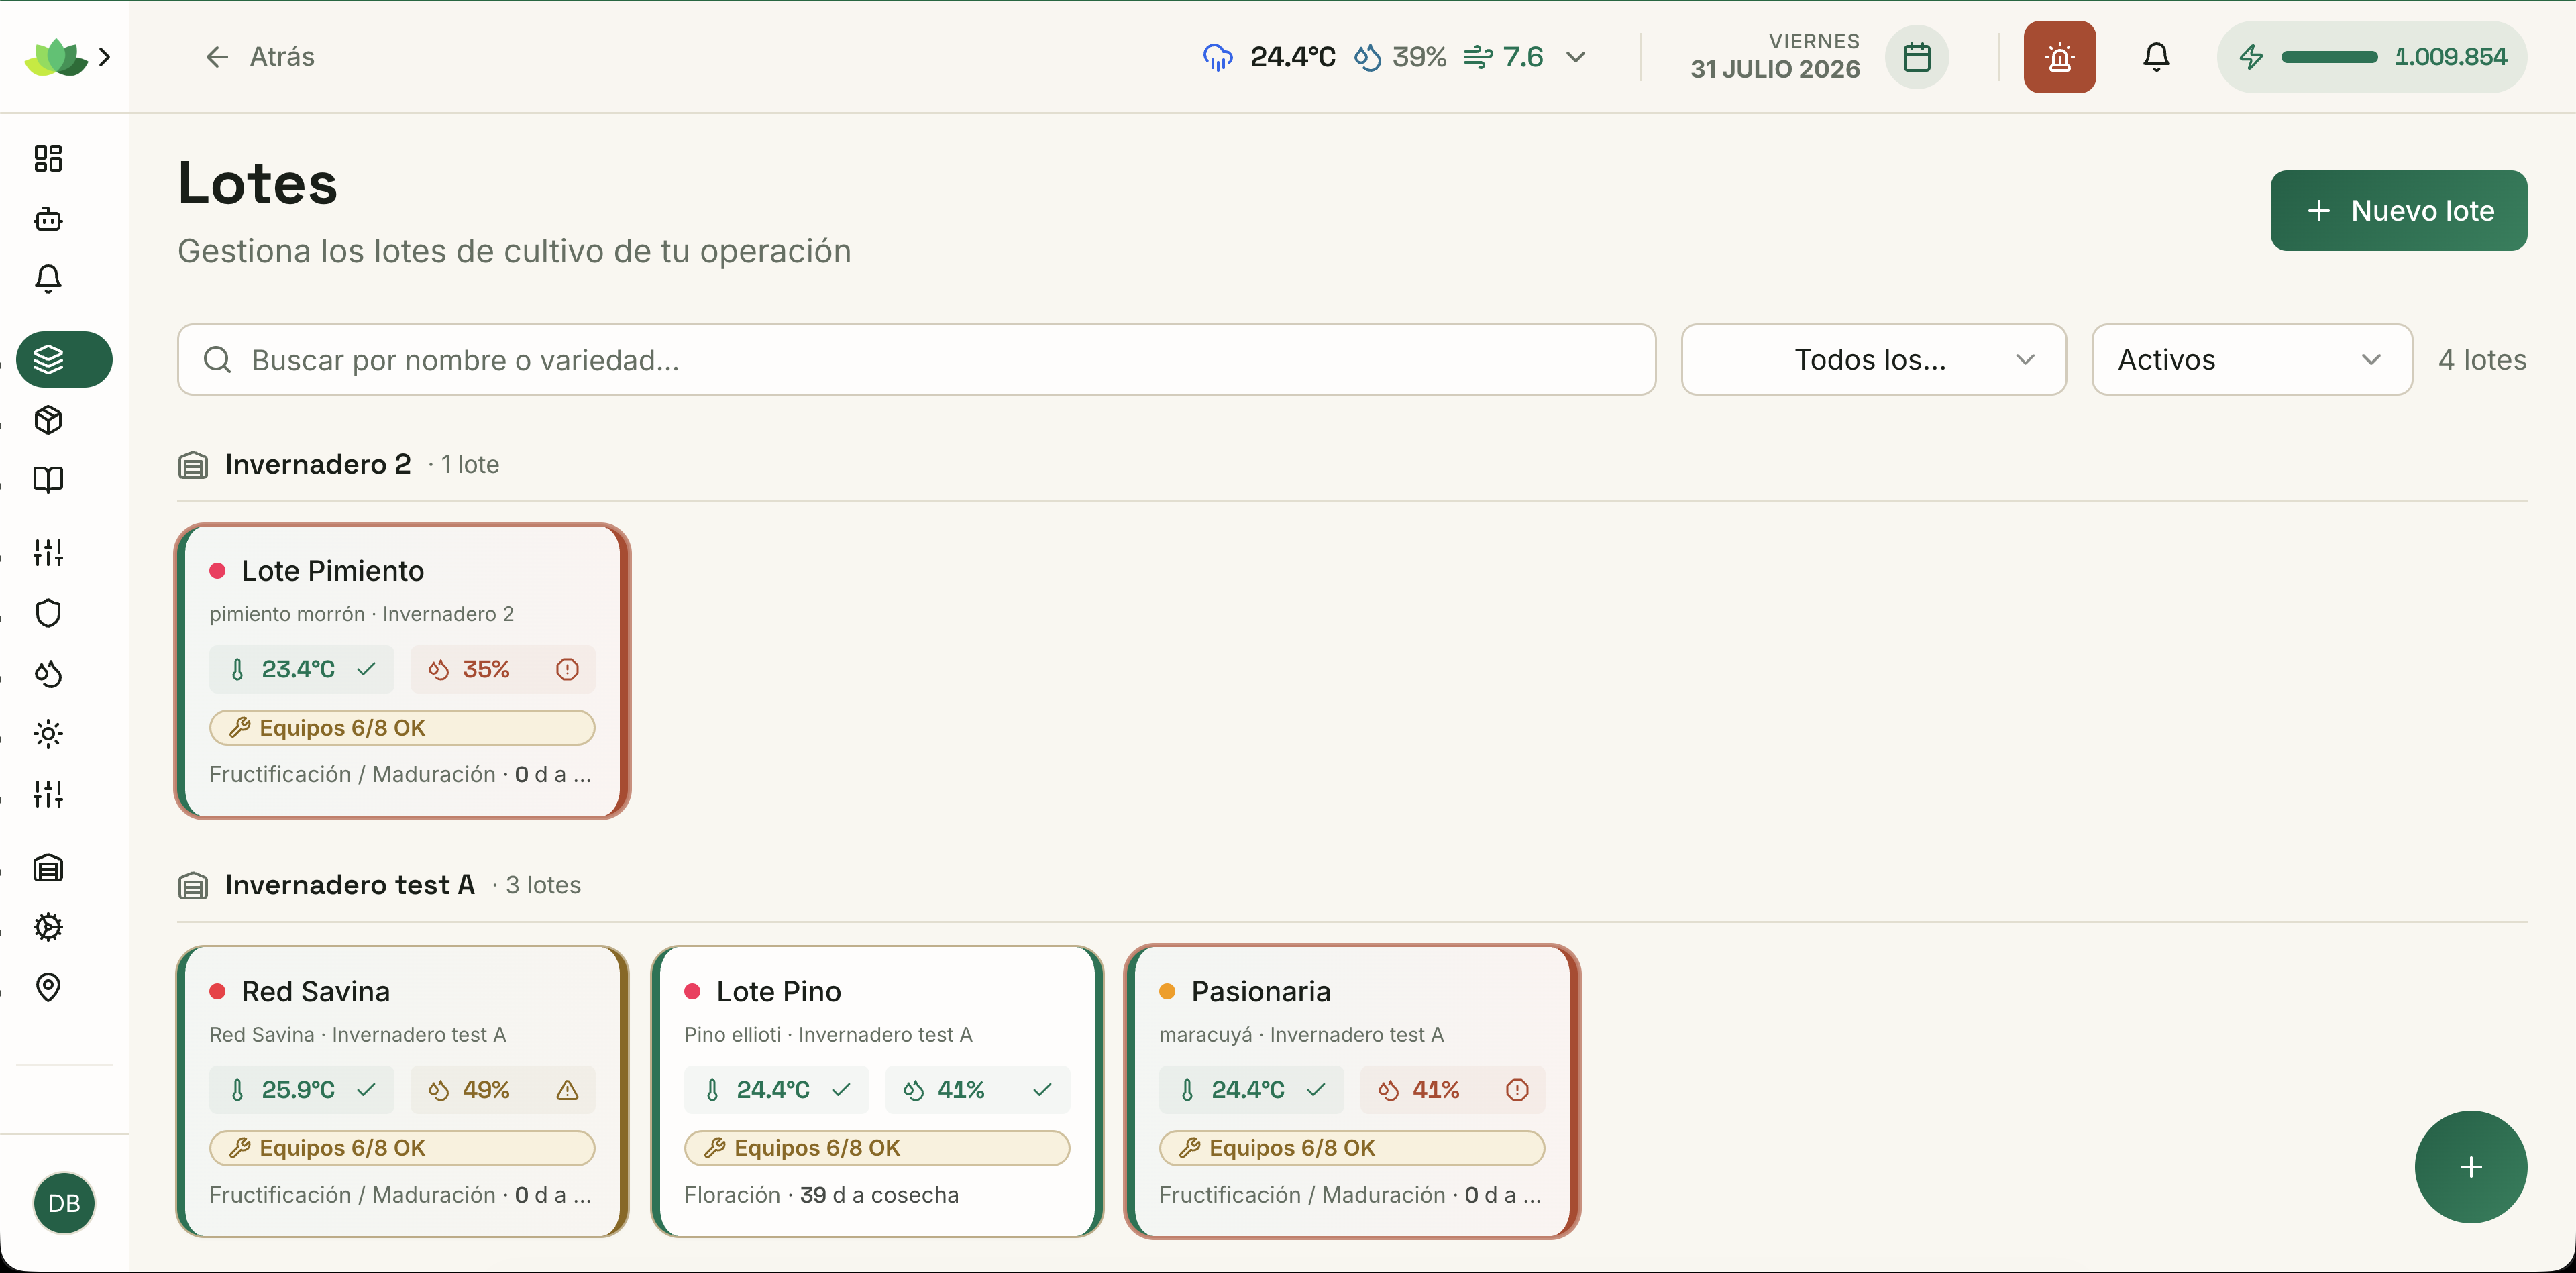Viewport: 2576px width, 1273px height.
Task: Open the bell alerts icon in sidebar
Action: [48, 279]
